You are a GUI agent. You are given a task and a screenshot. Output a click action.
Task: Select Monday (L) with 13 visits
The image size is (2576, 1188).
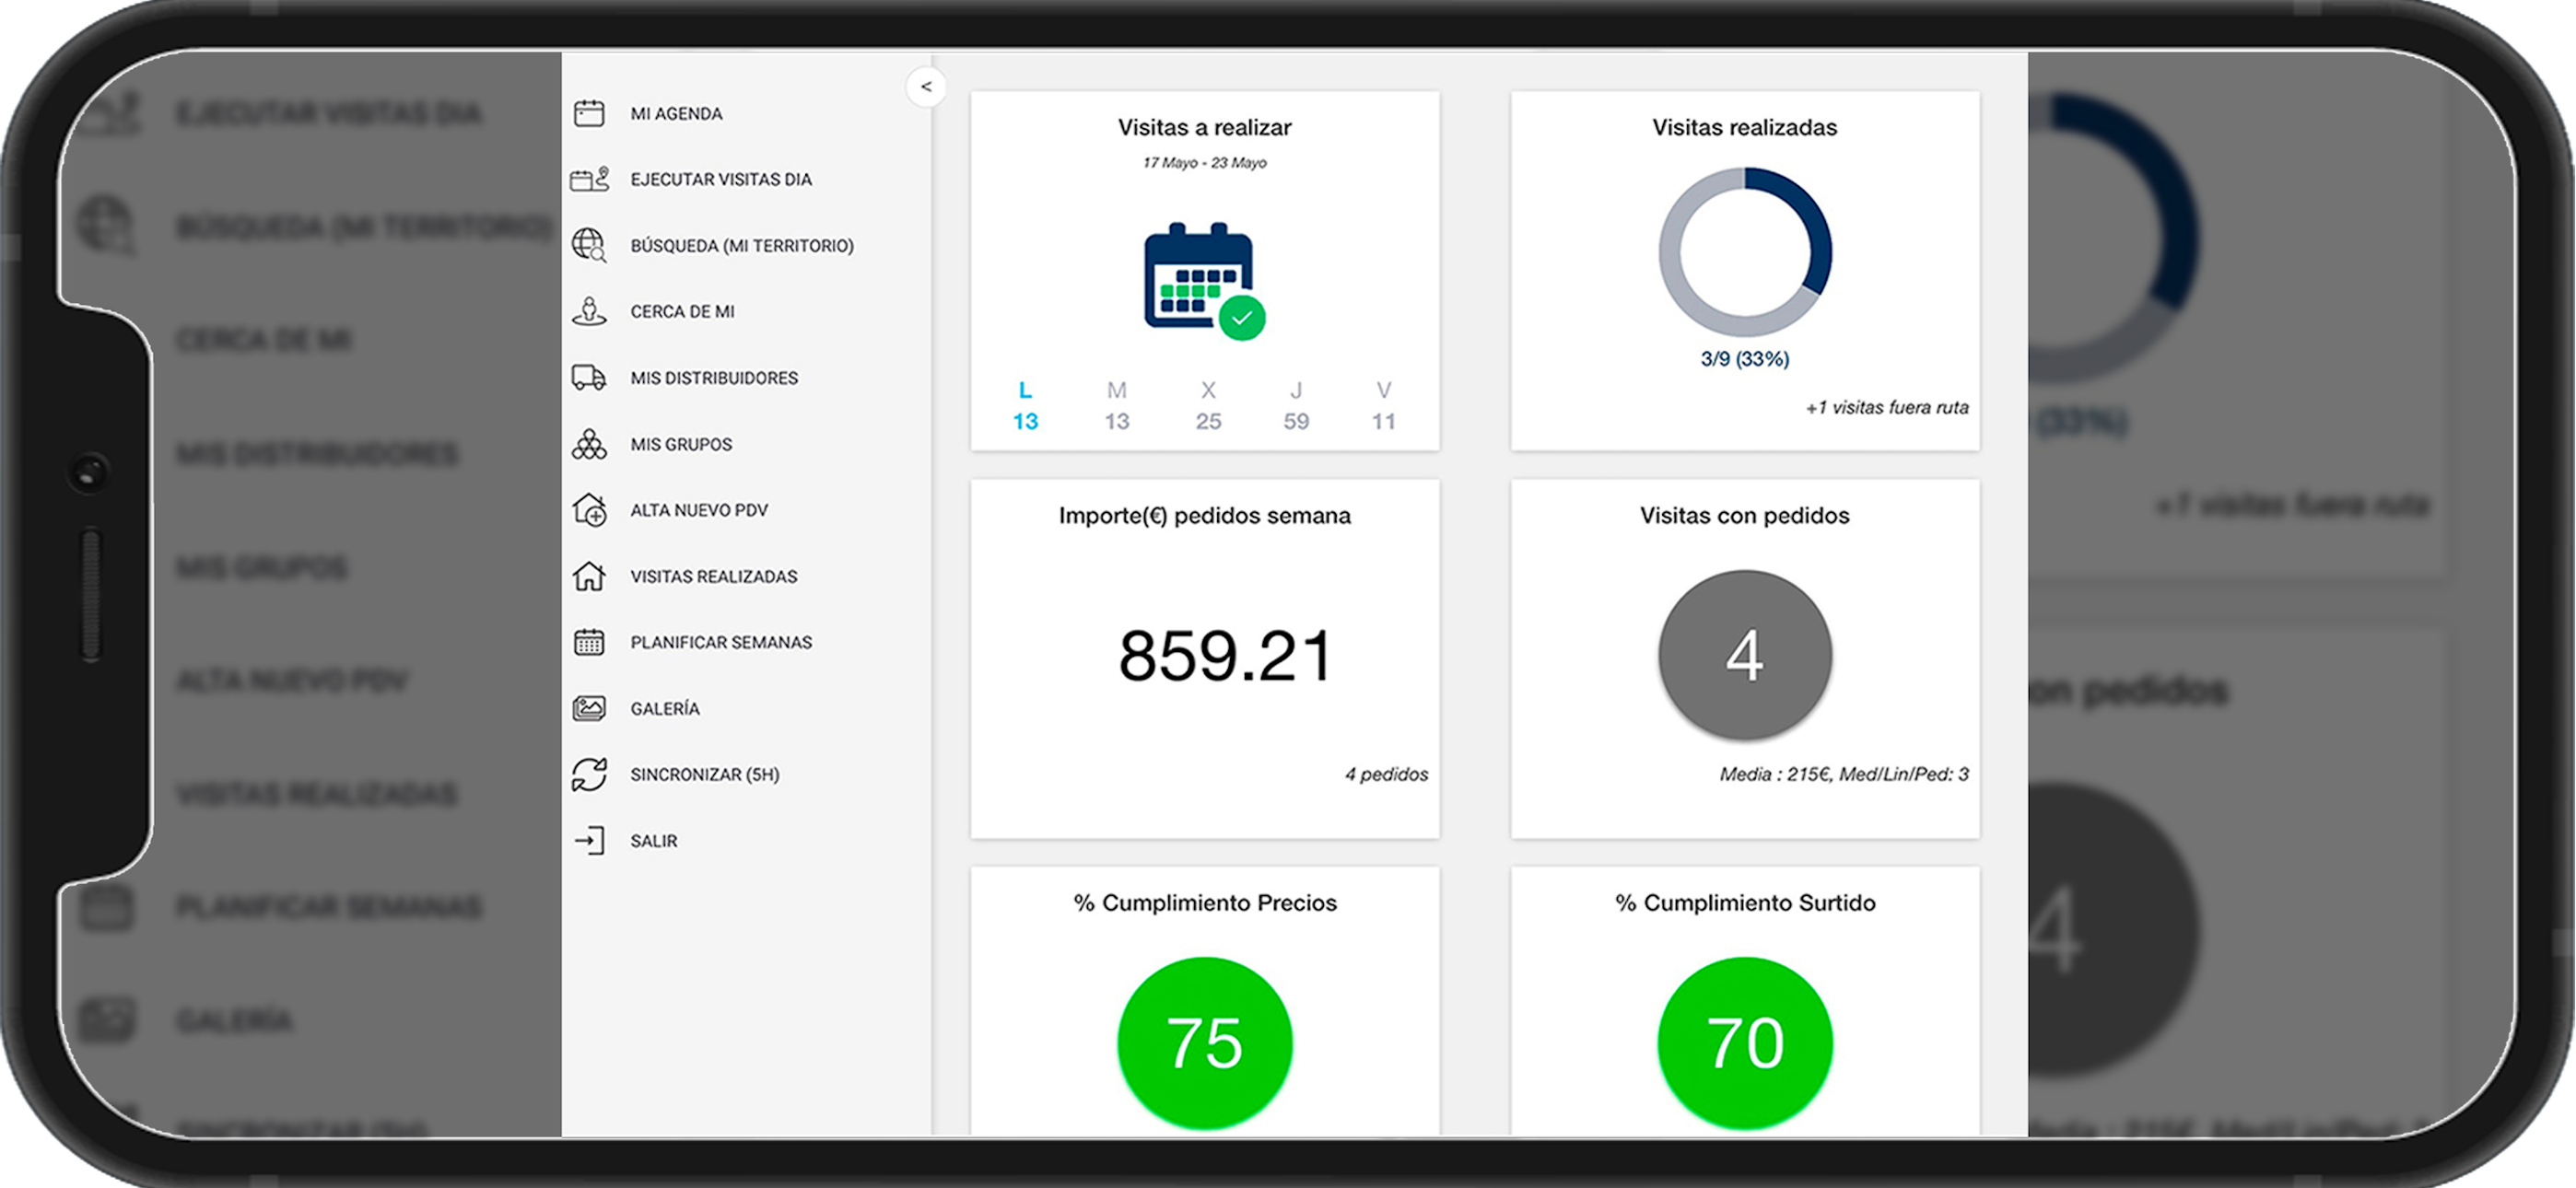[1025, 406]
